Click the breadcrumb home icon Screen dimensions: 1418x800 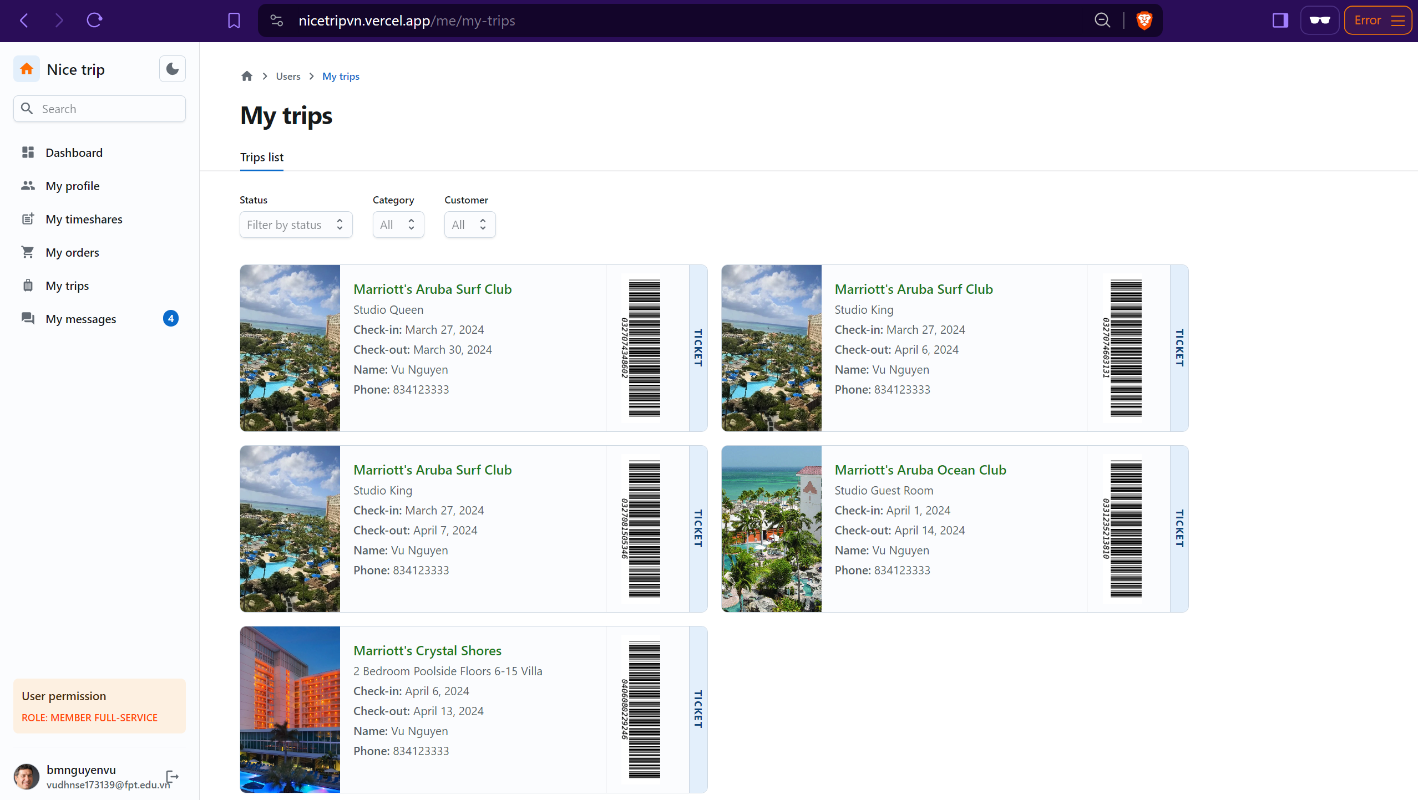[x=247, y=76]
